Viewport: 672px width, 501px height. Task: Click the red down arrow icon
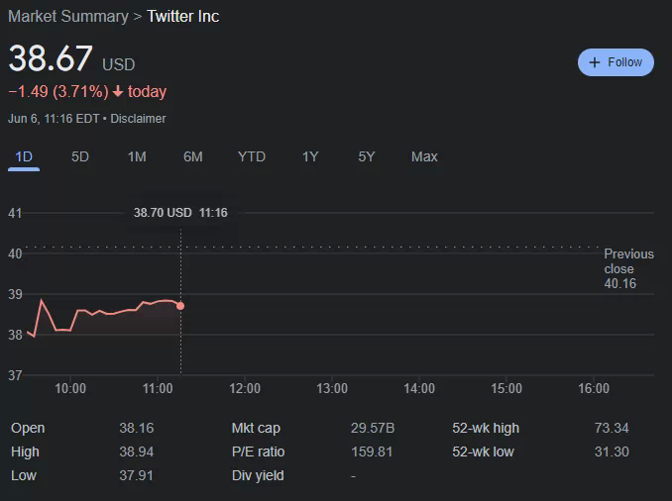tap(118, 92)
